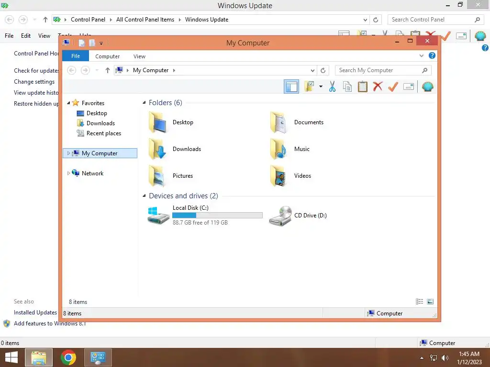Open Google Chrome from the taskbar

[x=68, y=357]
